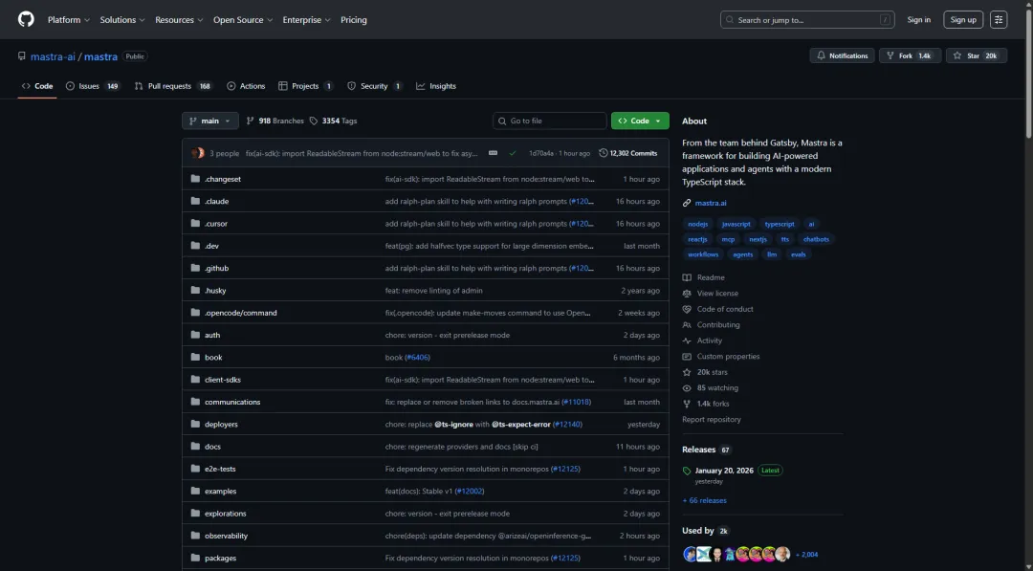1033x571 pixels.
Task: Open the .opencode/command folder
Action: (x=240, y=312)
